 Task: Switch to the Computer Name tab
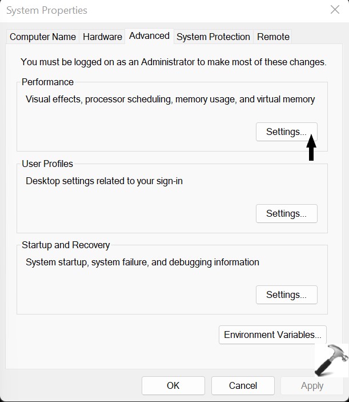click(43, 37)
